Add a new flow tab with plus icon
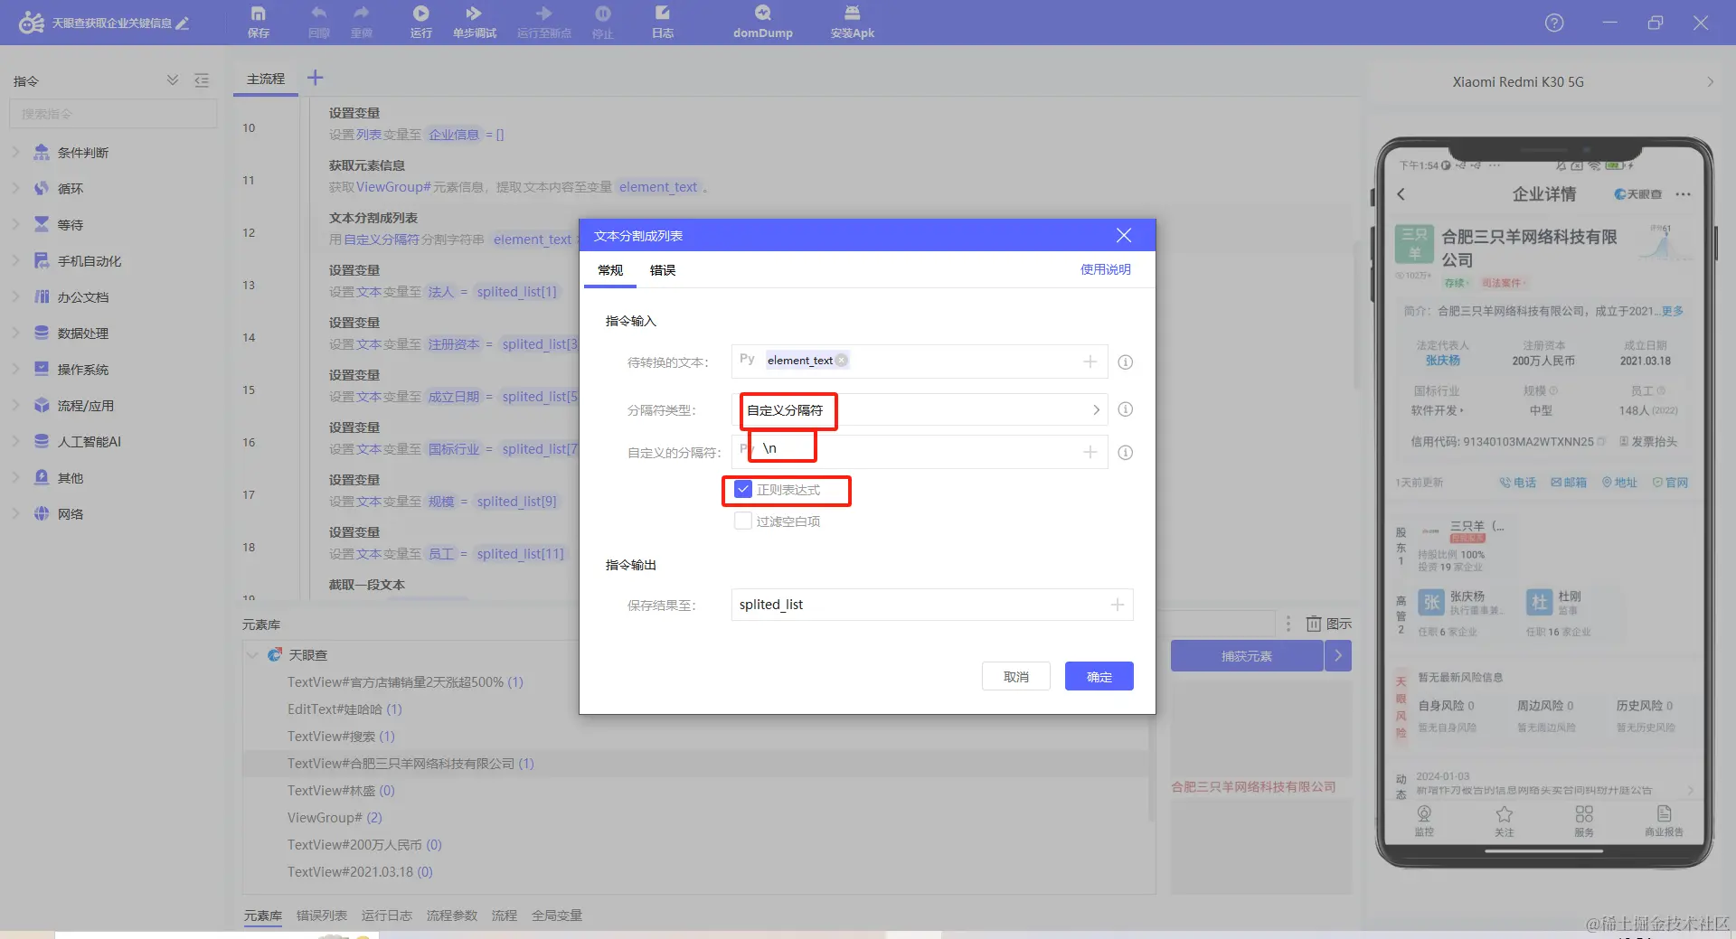 315,78
